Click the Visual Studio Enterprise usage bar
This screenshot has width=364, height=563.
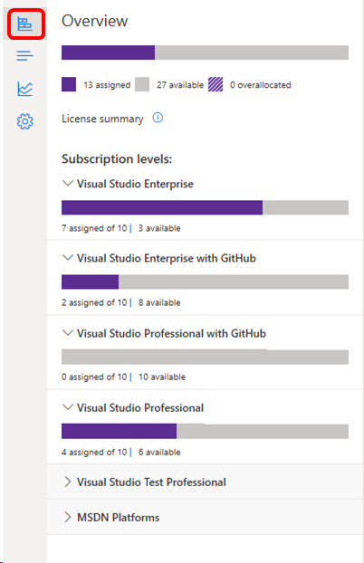coord(205,207)
